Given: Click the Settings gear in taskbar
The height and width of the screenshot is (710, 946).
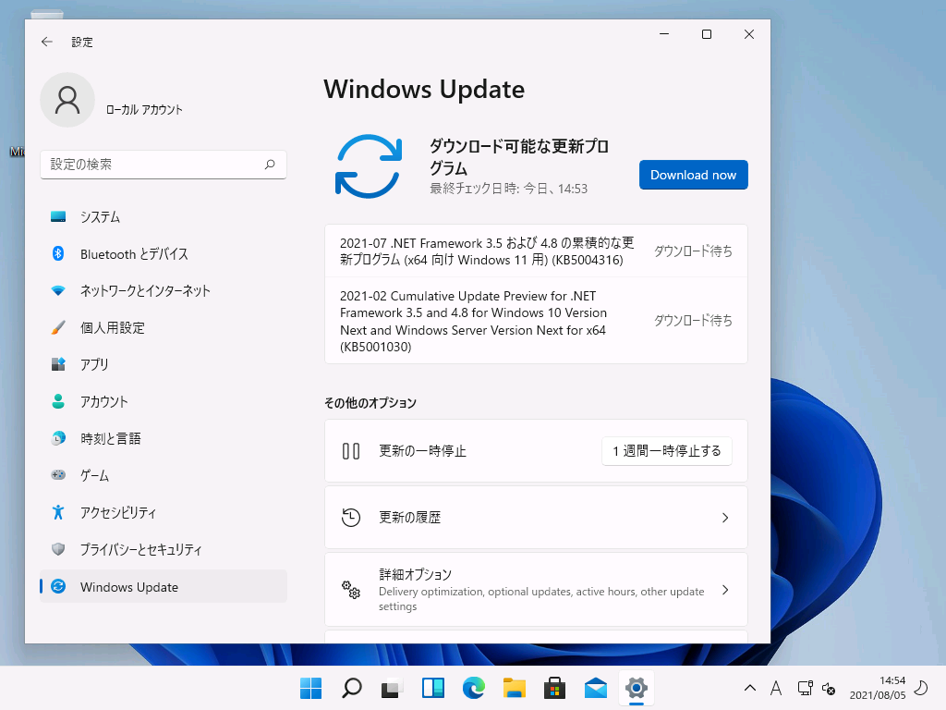Looking at the screenshot, I should (636, 688).
